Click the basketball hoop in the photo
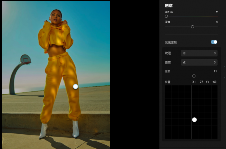226x149 pixels. point(26,60)
